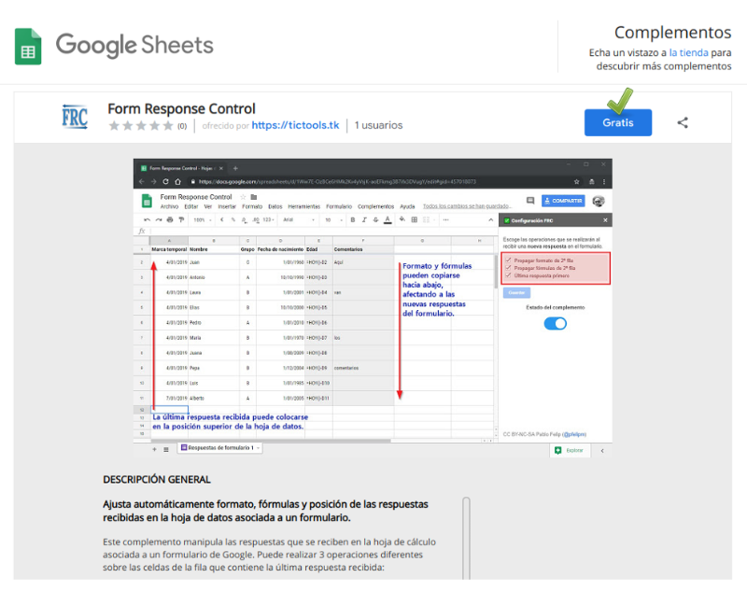Open the Formato menu

click(x=252, y=206)
